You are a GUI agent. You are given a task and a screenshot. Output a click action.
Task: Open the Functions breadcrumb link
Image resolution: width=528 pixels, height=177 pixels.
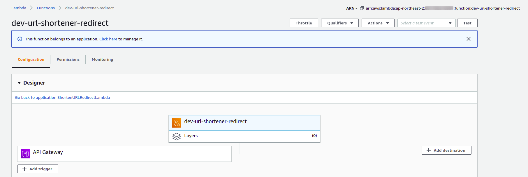(46, 8)
